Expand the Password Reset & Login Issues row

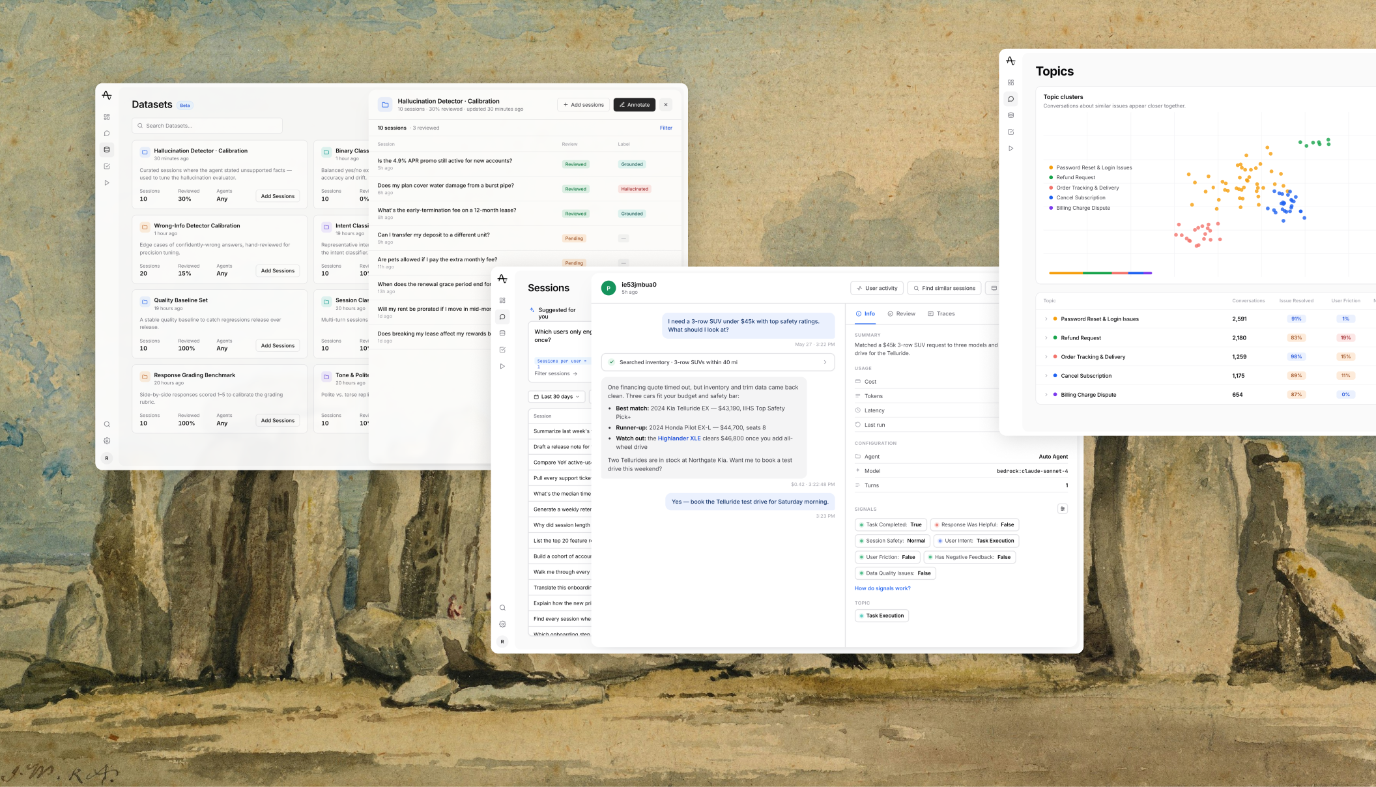click(1046, 319)
